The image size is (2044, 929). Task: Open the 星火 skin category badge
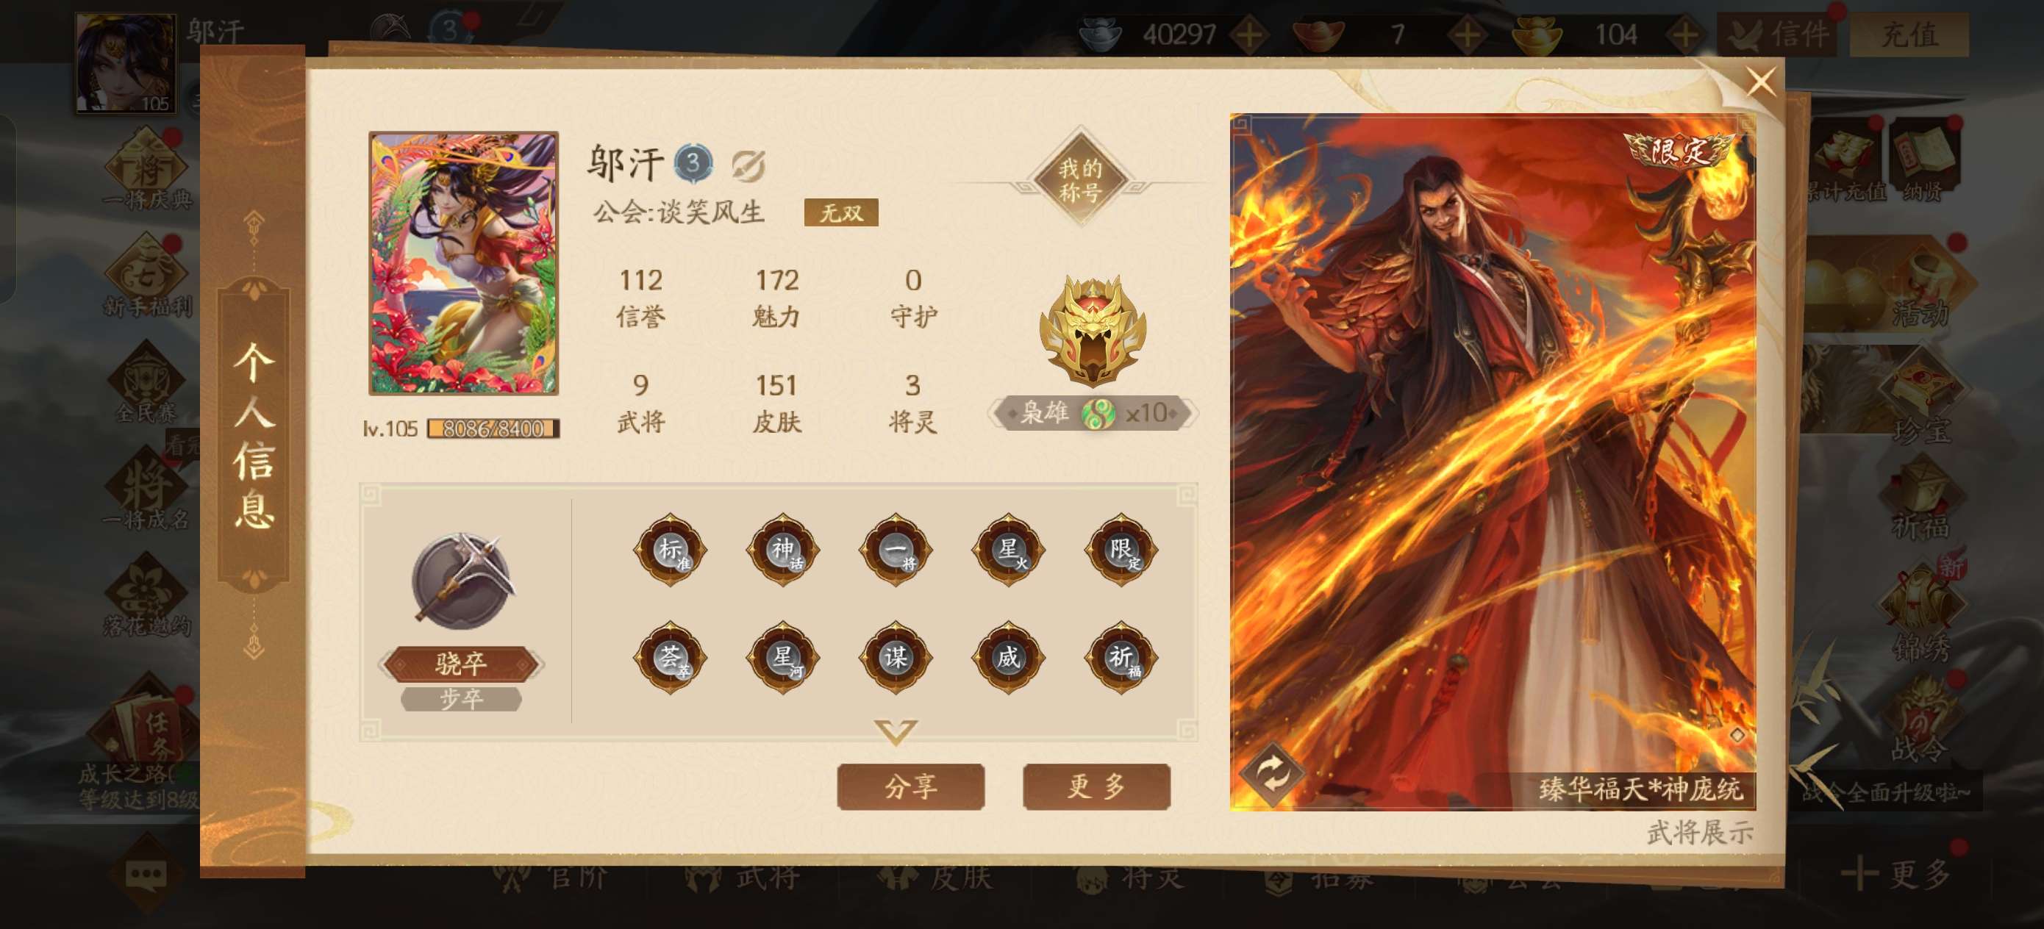coord(1009,550)
